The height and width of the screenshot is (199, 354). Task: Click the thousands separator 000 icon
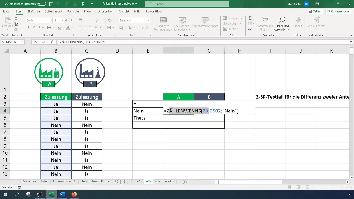[x=135, y=28]
